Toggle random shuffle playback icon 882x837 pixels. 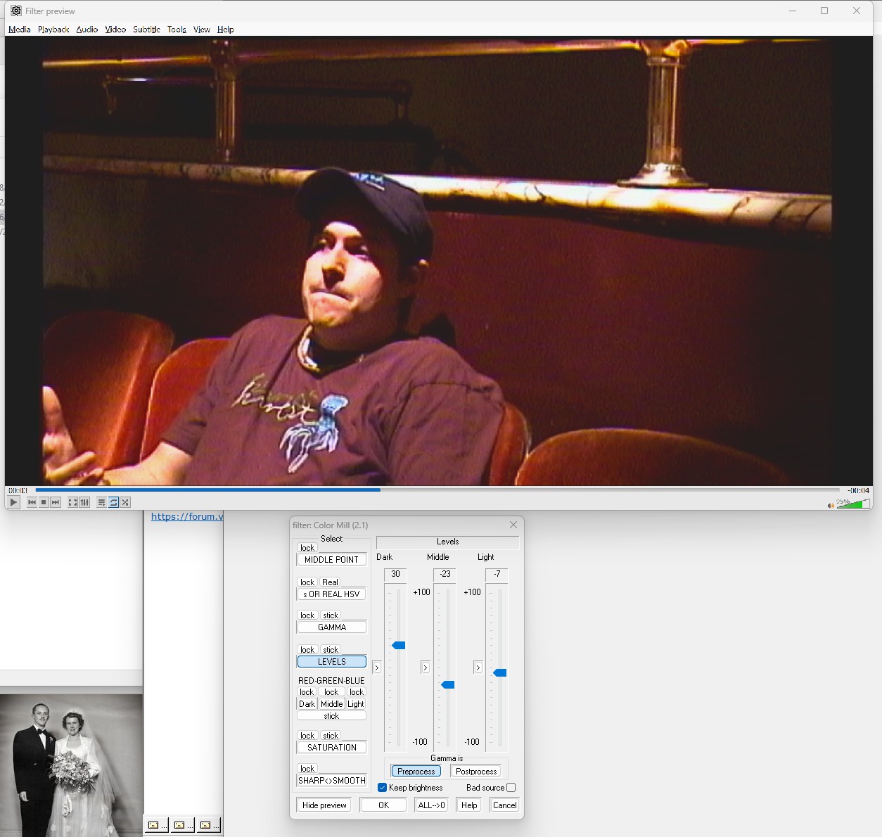(x=125, y=502)
